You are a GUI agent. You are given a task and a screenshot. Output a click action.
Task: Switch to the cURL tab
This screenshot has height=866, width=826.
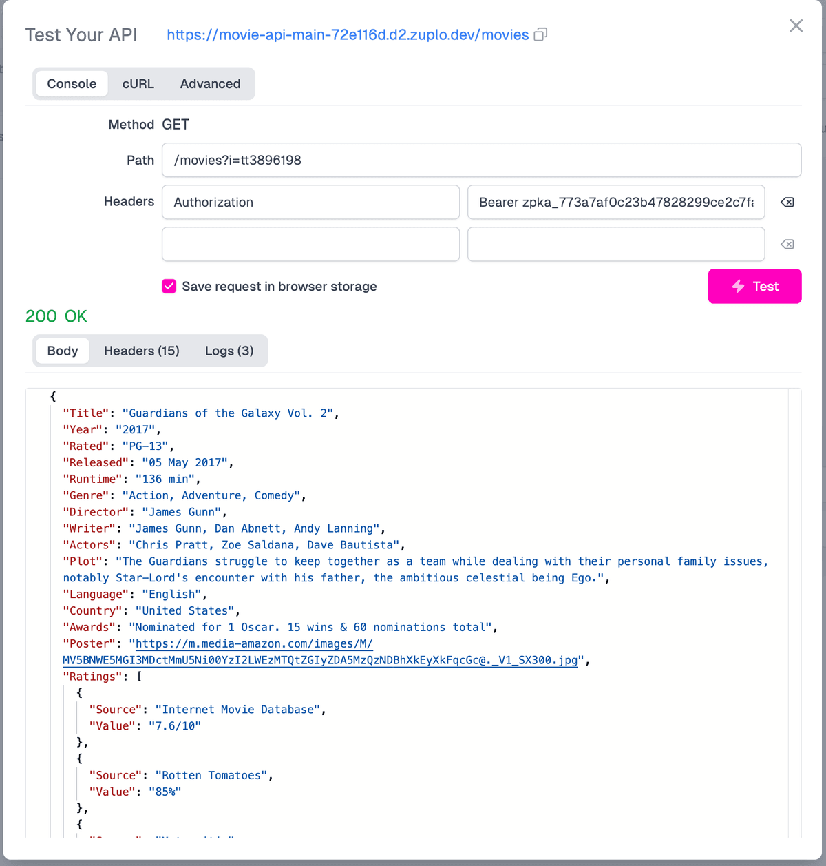138,84
